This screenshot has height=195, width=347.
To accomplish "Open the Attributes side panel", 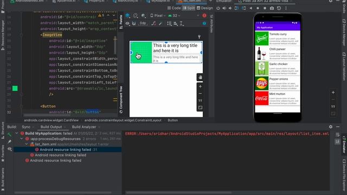I will tap(211, 23).
